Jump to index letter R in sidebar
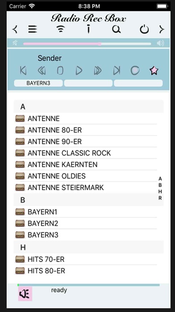The image size is (175, 312). (x=160, y=198)
